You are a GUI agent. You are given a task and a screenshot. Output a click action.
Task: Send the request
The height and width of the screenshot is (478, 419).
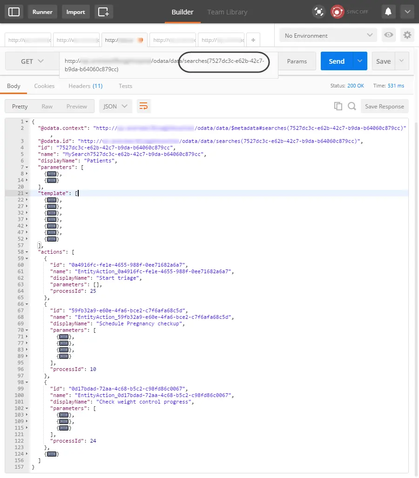click(x=337, y=61)
